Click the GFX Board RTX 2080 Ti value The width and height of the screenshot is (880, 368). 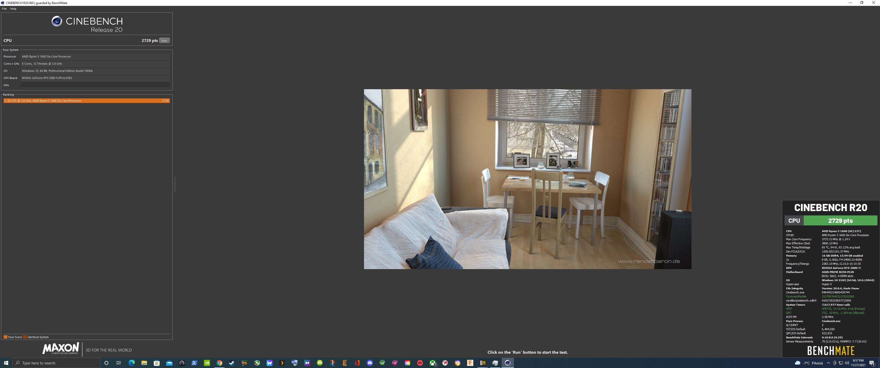pyautogui.click(x=95, y=78)
